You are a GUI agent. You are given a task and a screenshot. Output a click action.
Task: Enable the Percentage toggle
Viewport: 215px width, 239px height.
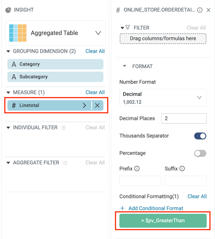point(200,153)
